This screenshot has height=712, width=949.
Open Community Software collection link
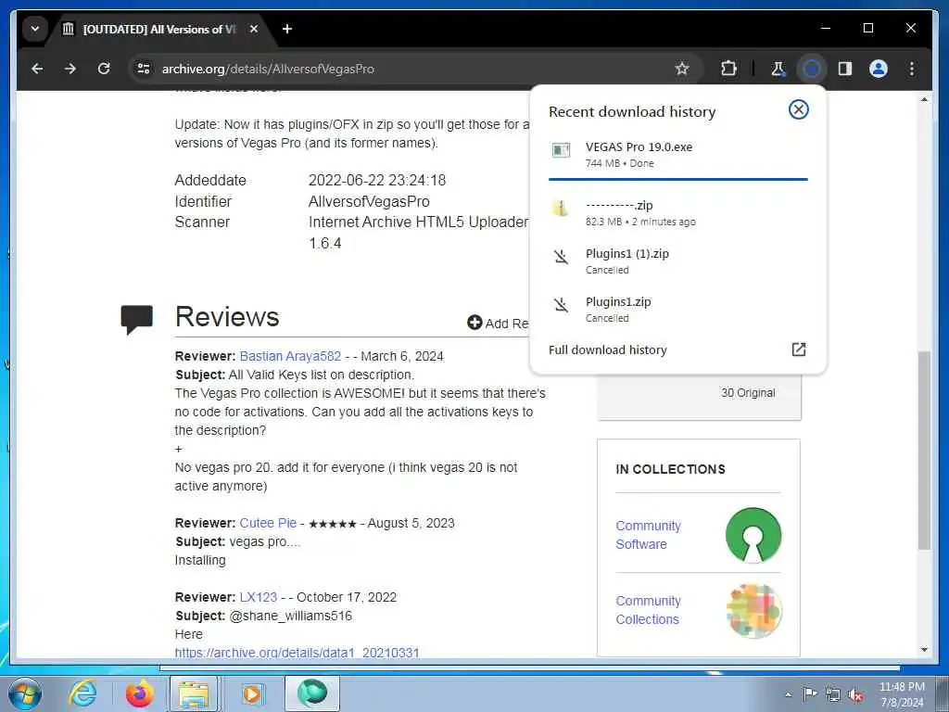pos(648,535)
